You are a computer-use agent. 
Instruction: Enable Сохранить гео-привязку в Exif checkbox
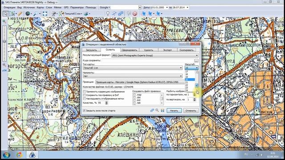tap(84, 95)
